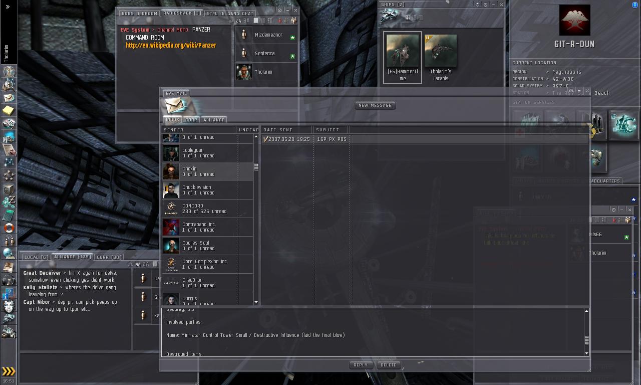Click the ship icon in the Ships window header
The image size is (641, 385).
click(x=389, y=17)
